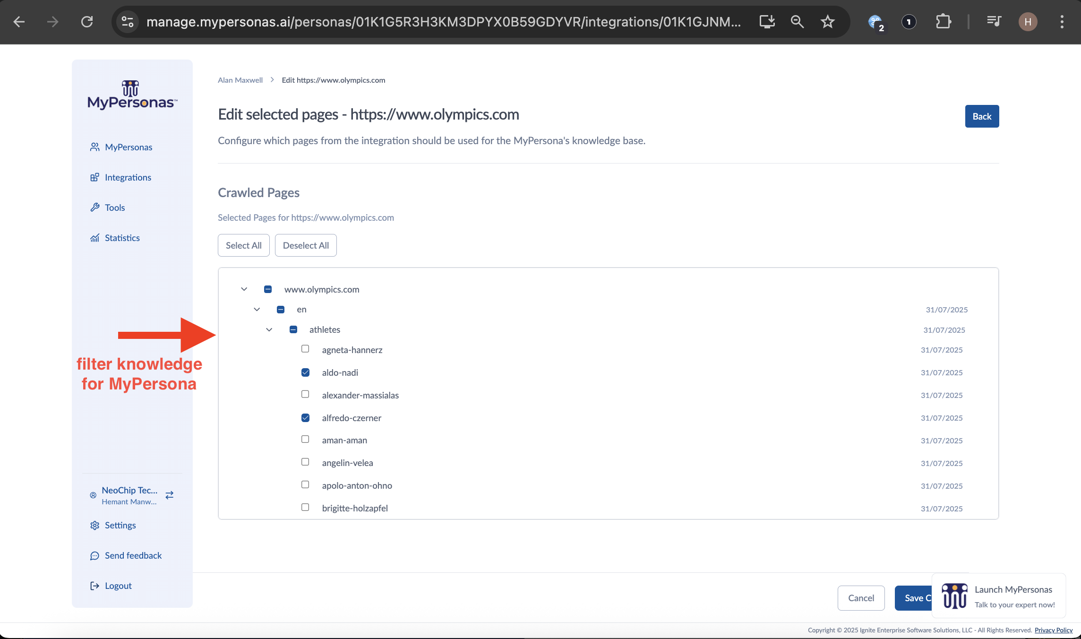This screenshot has width=1081, height=639.
Task: Click Deselect All button
Action: pos(306,245)
